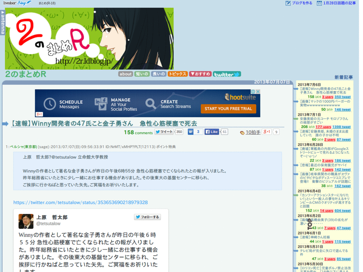Open sidebar テレビ局が完全に矢口で遊んでる article

pos(324,253)
